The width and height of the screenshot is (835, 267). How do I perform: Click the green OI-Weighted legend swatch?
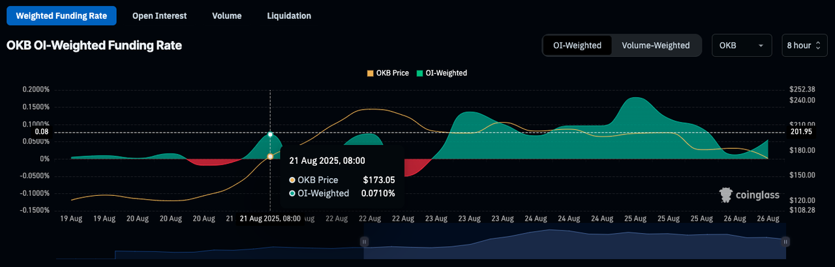tap(419, 73)
